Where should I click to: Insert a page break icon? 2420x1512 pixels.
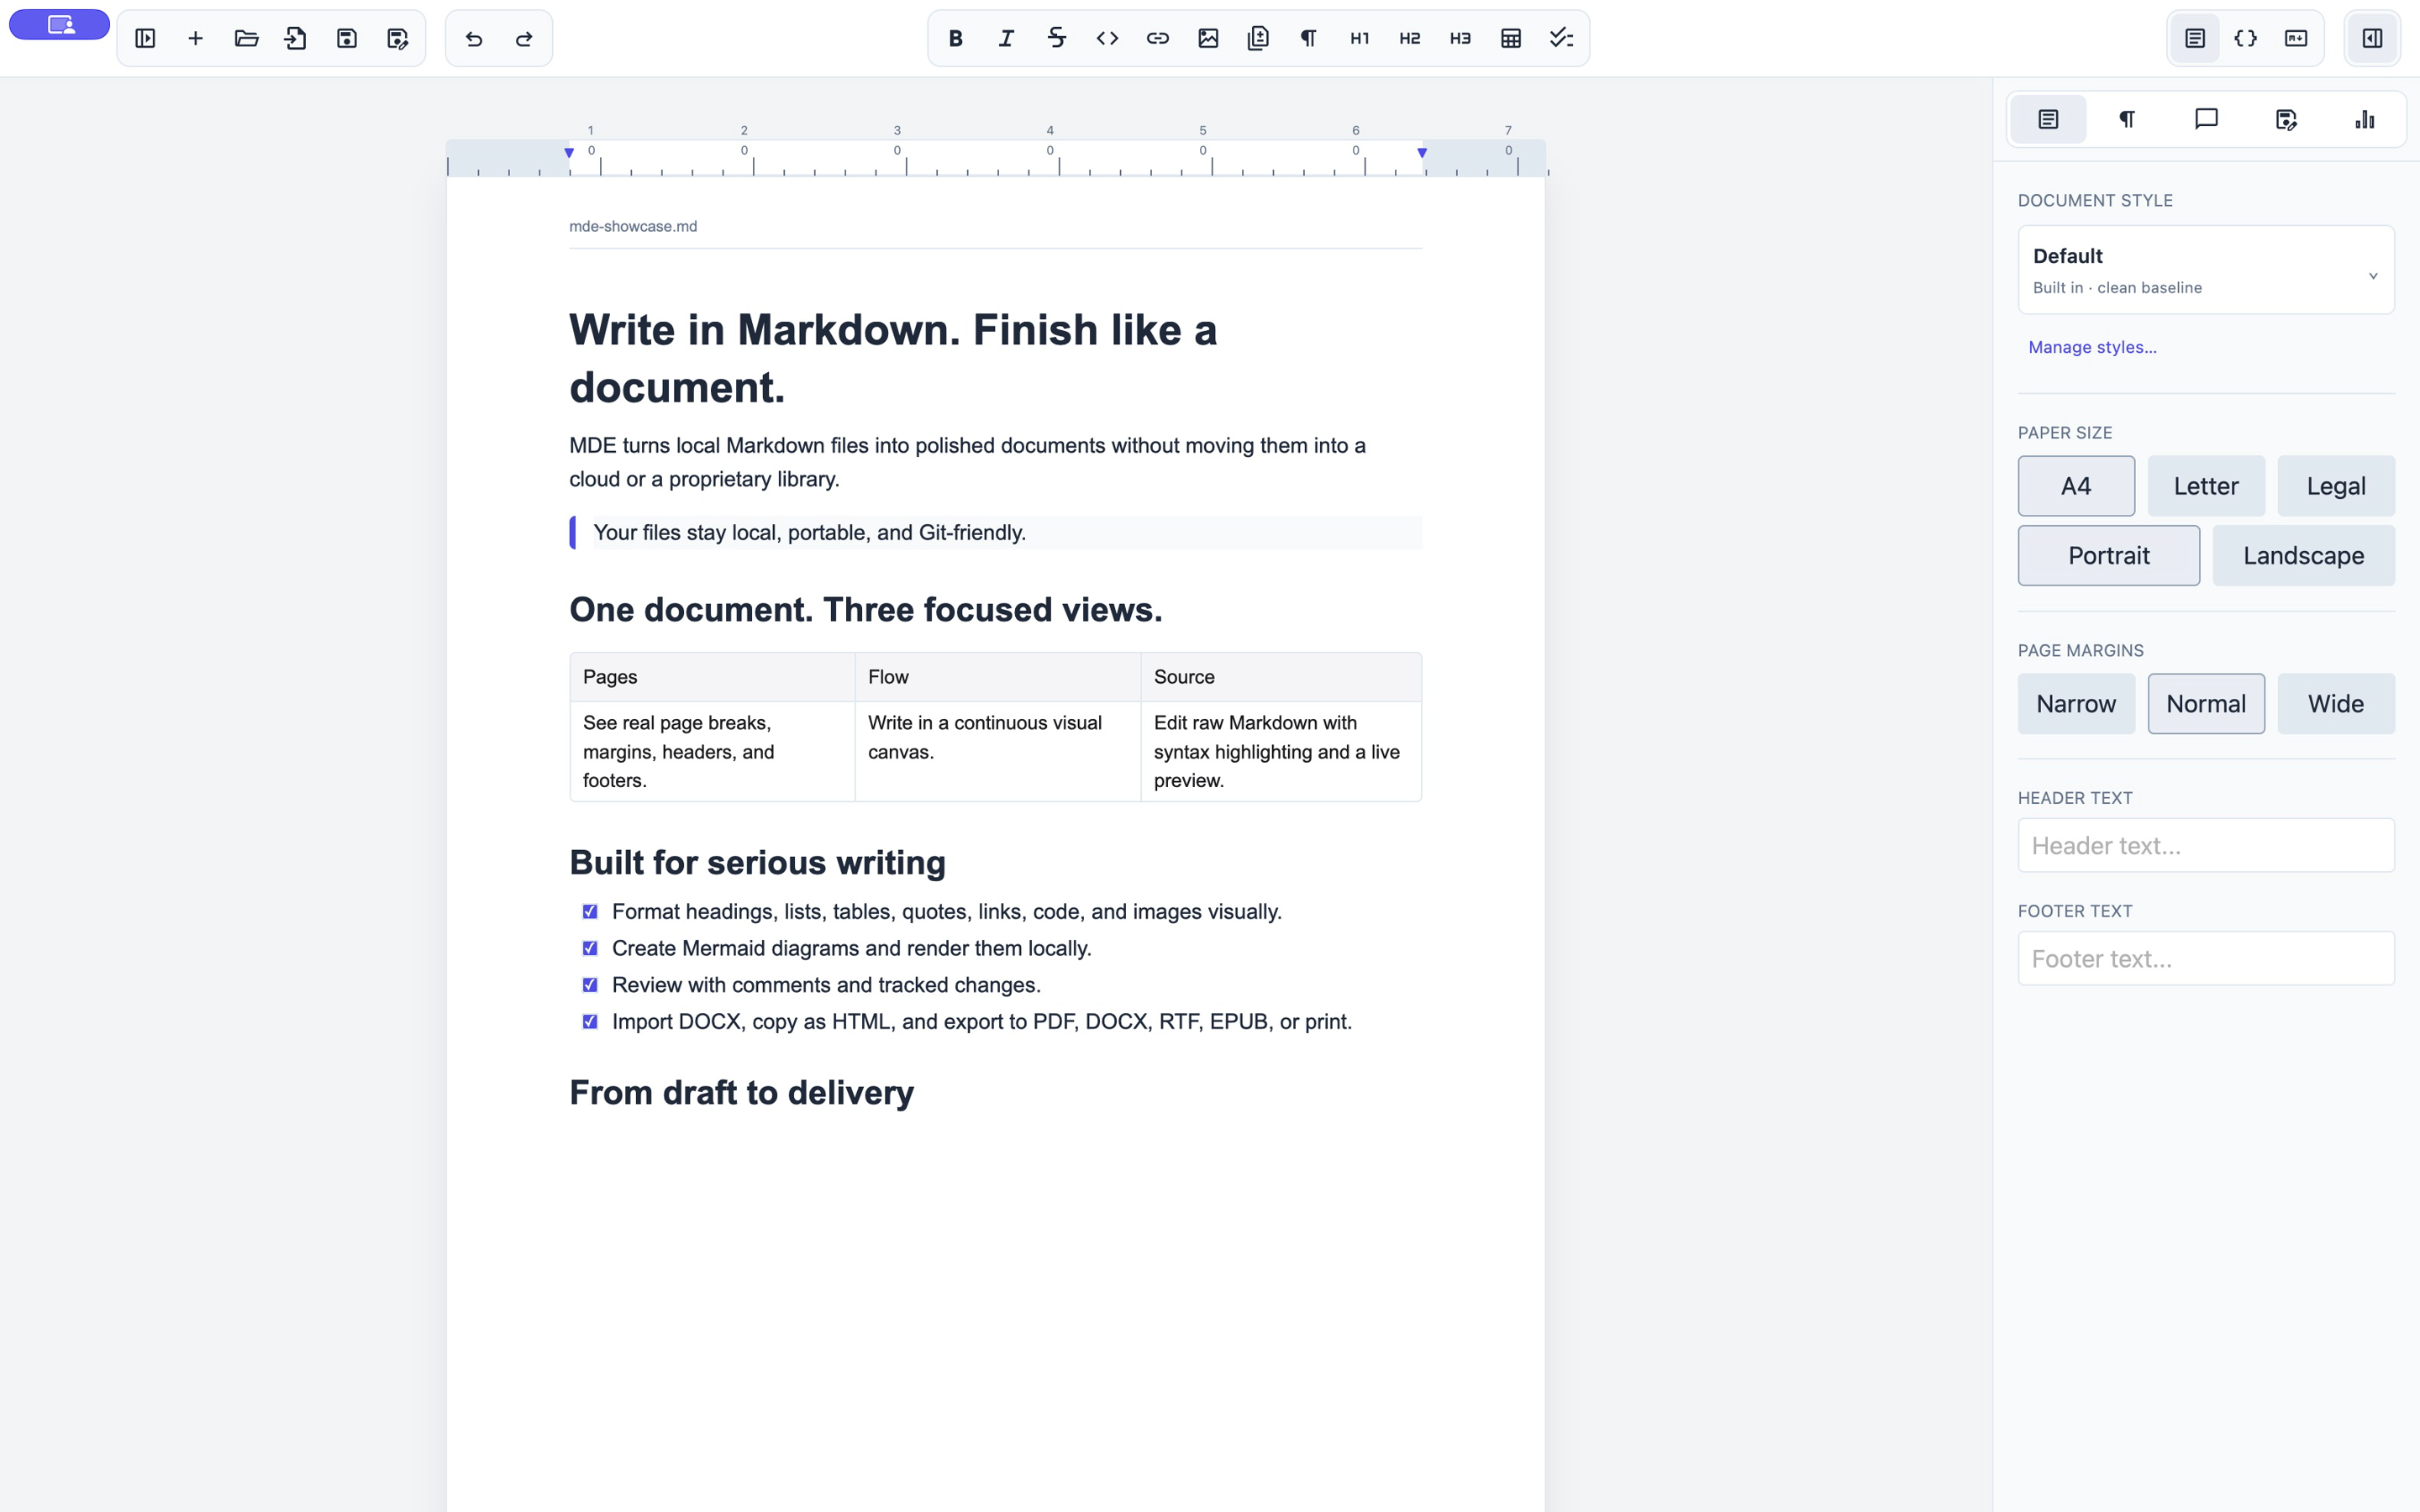point(1258,38)
